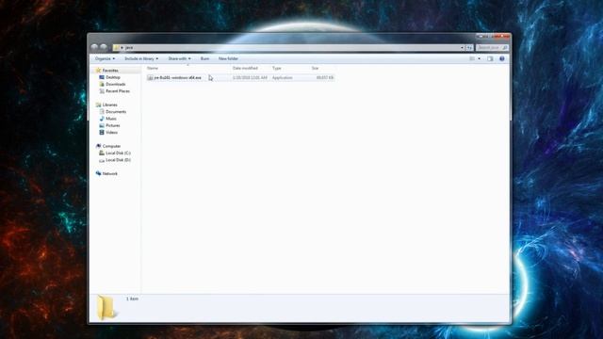
Task: Click the Computer icon in sidebar
Action: click(98, 146)
